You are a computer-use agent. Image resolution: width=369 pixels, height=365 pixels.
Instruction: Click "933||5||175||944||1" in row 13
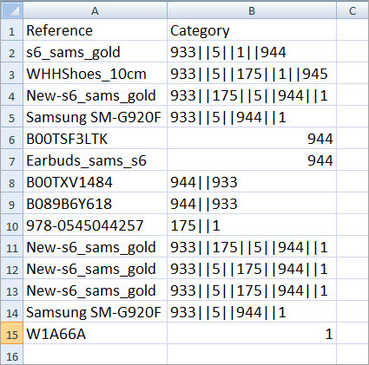click(x=252, y=290)
